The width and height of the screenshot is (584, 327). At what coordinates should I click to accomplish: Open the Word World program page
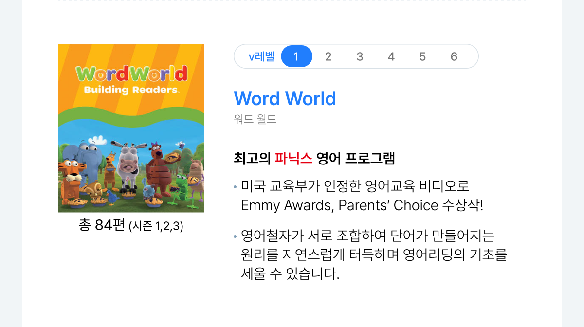click(285, 98)
